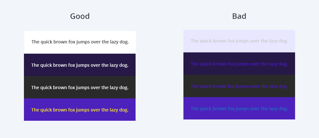319x138 pixels.
Task: Click the "Bad" heading
Action: [x=239, y=16]
